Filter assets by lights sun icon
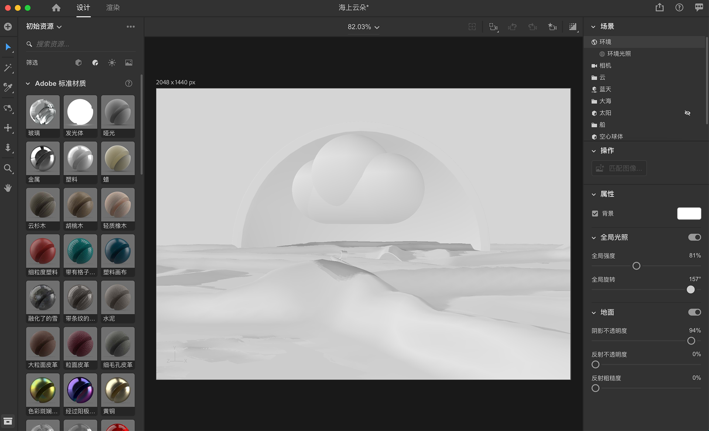This screenshot has height=431, width=709. (112, 63)
